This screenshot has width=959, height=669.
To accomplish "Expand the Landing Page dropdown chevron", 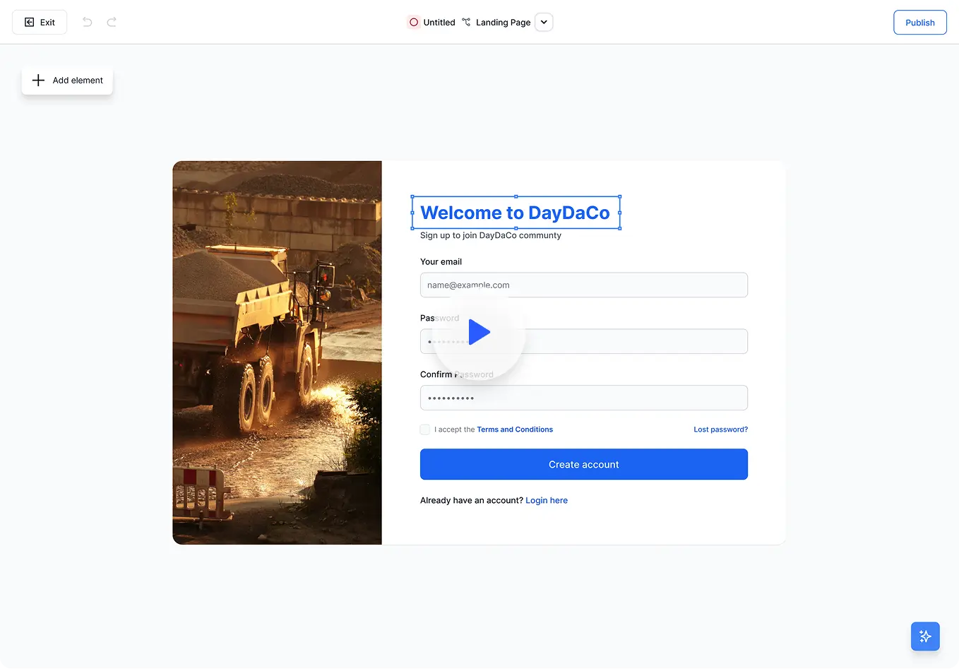I will (x=544, y=23).
